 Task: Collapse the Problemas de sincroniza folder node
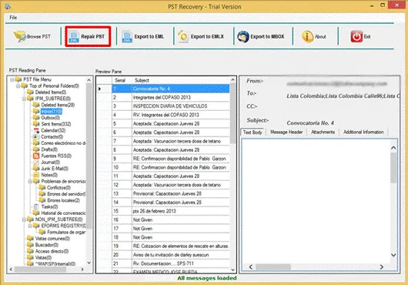30,182
